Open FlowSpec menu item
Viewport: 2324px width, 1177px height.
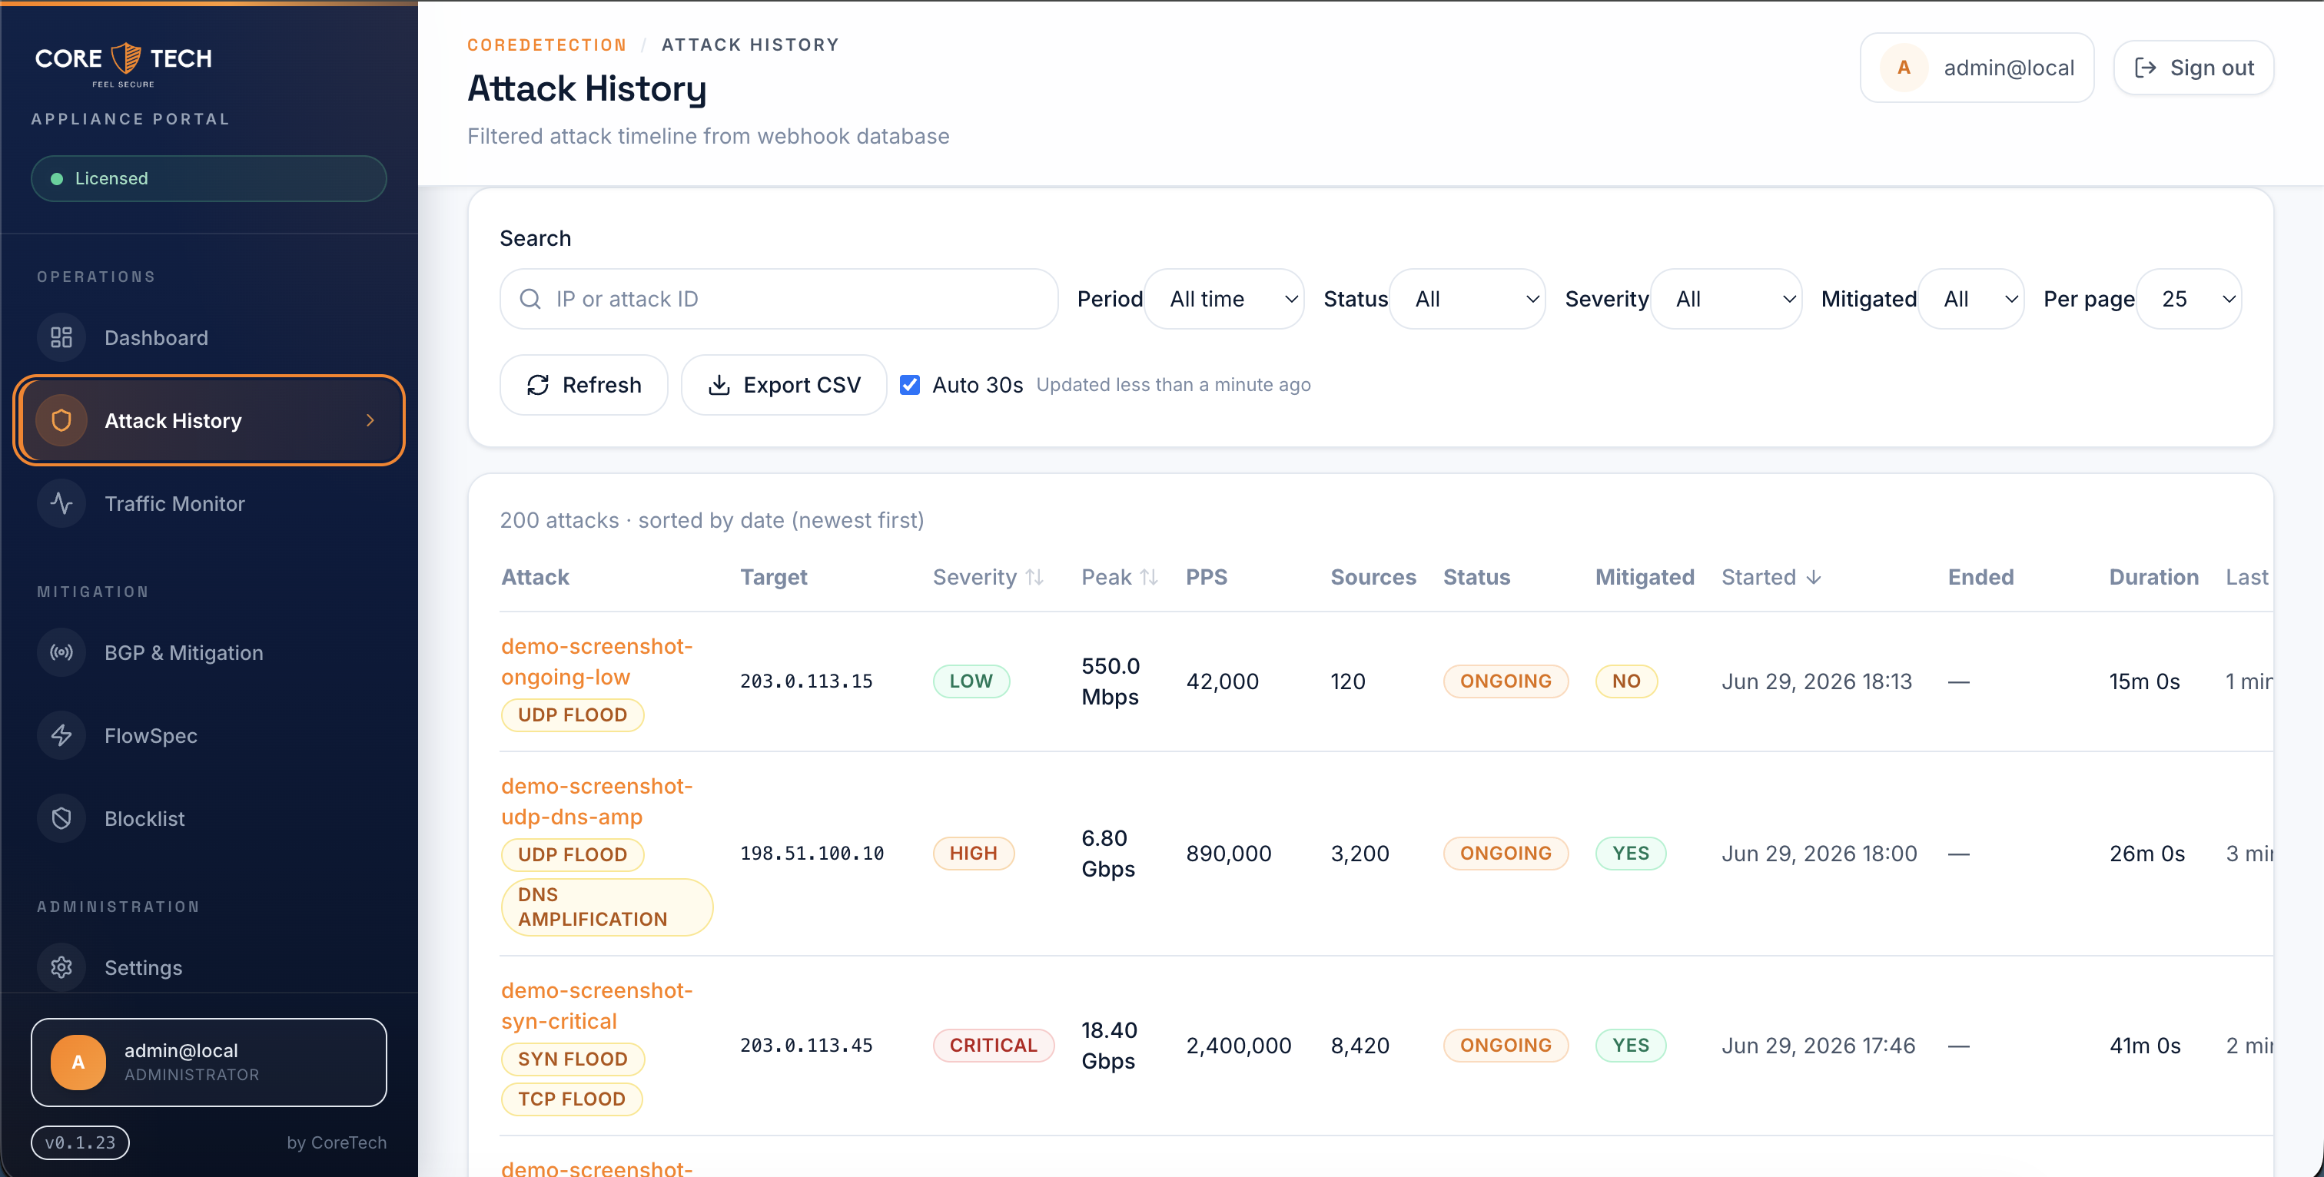[208, 735]
